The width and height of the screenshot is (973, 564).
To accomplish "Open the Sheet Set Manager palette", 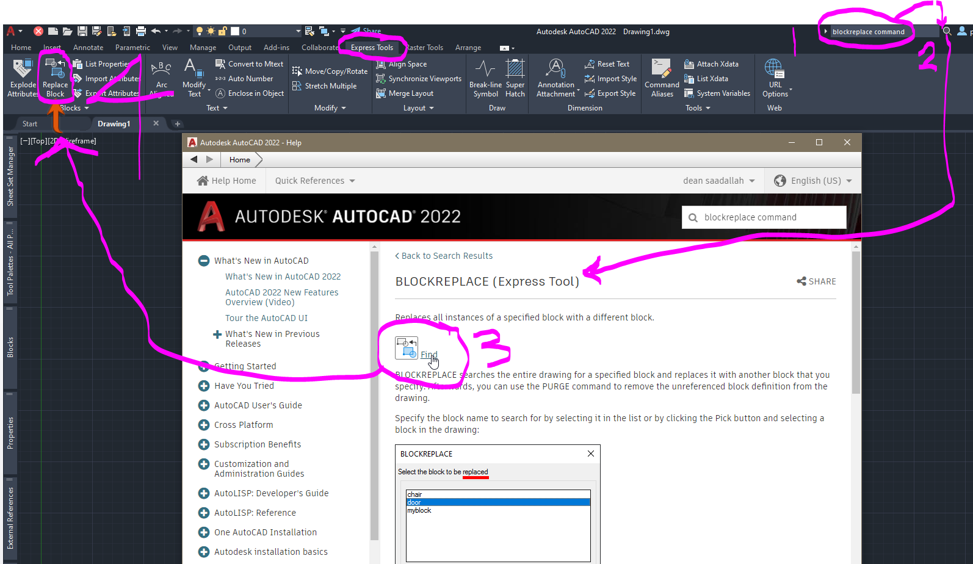I will 10,175.
